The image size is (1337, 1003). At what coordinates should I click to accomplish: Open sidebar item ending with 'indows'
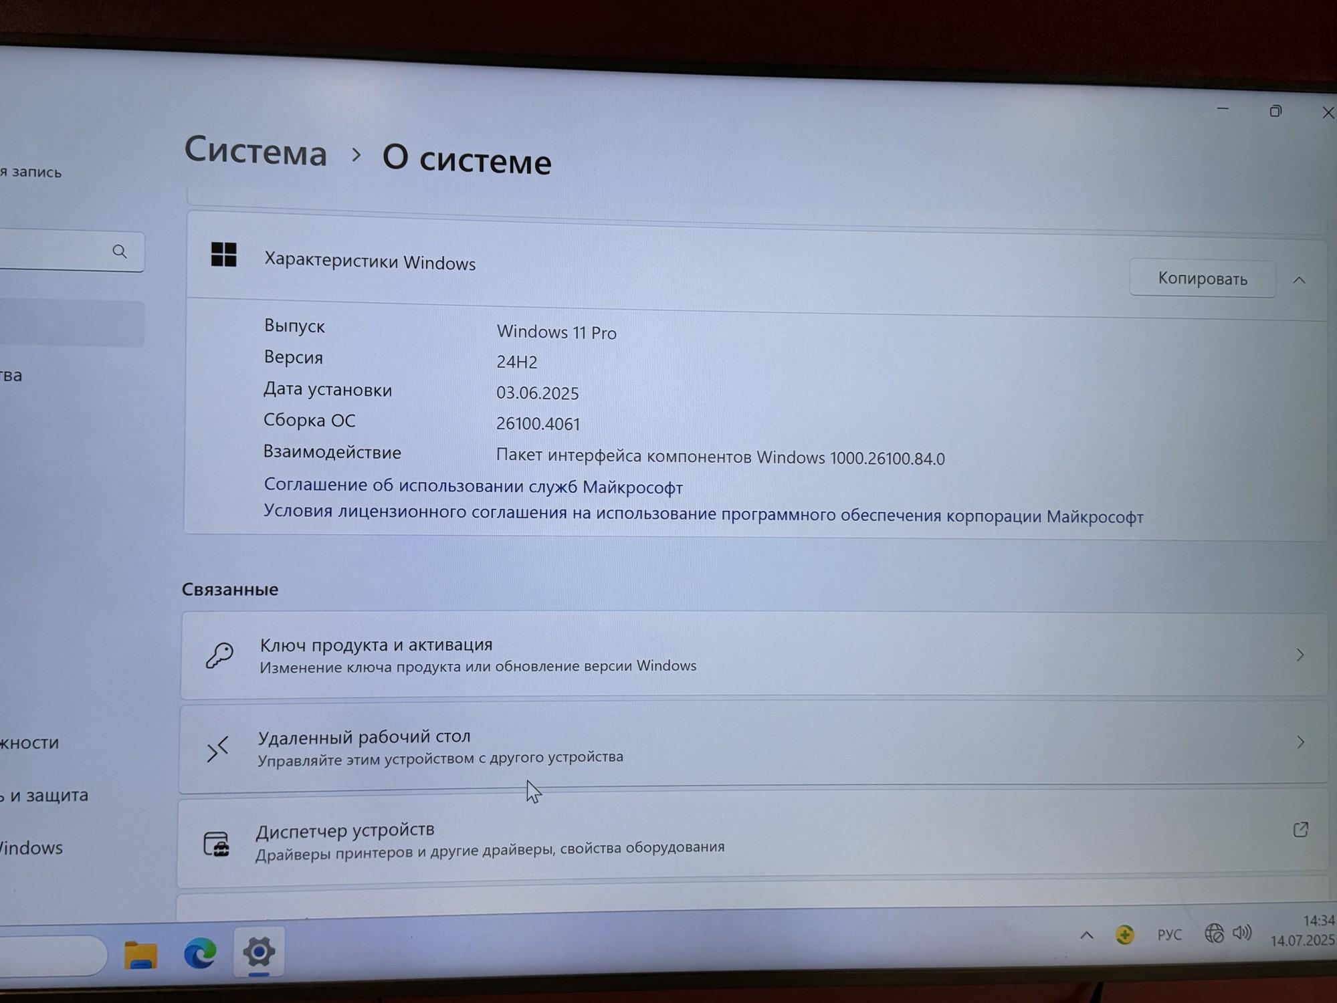[31, 848]
